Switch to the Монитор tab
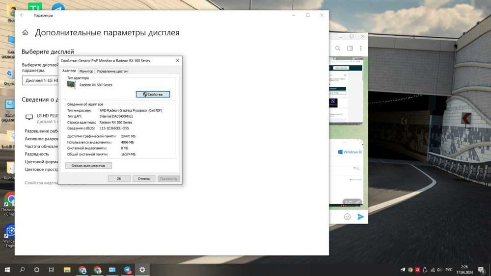 86,71
